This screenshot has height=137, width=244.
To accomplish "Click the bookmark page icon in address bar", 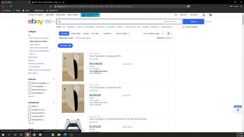I will pyautogui.click(x=51, y=6).
